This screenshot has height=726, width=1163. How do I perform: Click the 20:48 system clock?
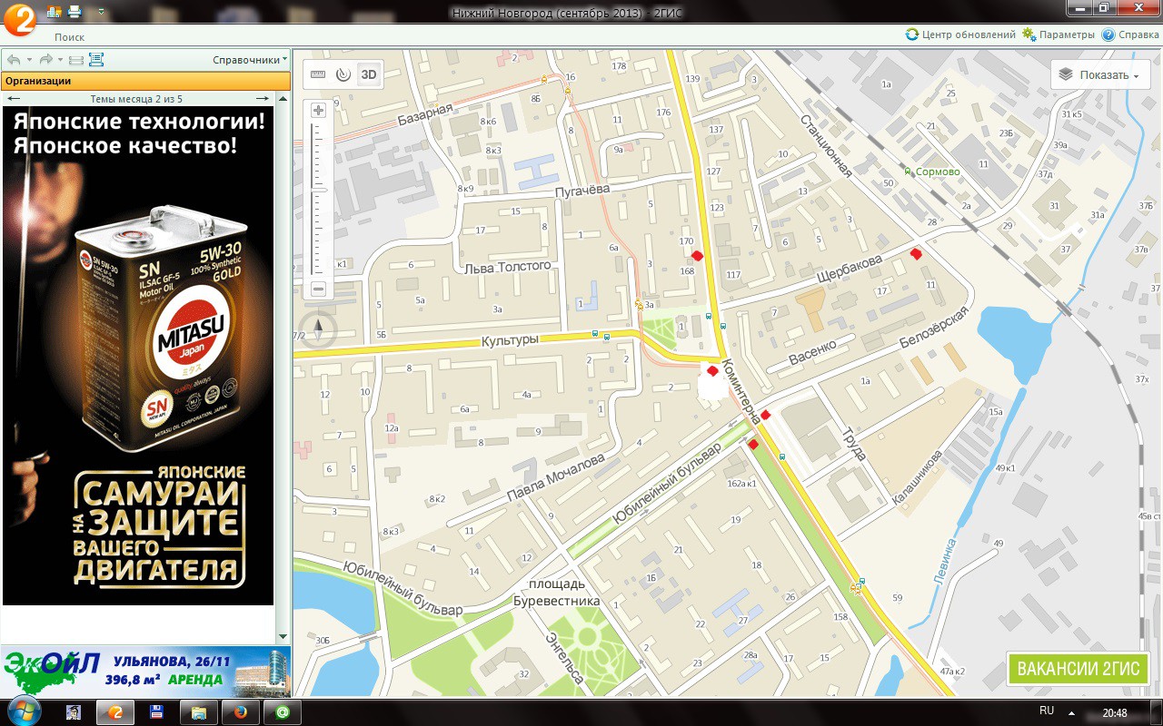point(1115,713)
